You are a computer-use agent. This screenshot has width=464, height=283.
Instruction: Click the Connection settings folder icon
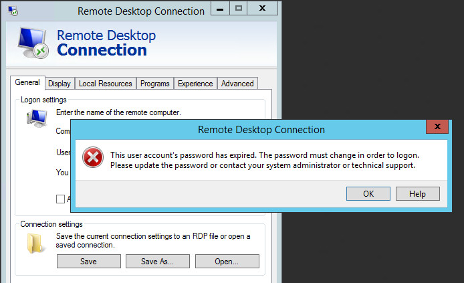click(35, 244)
